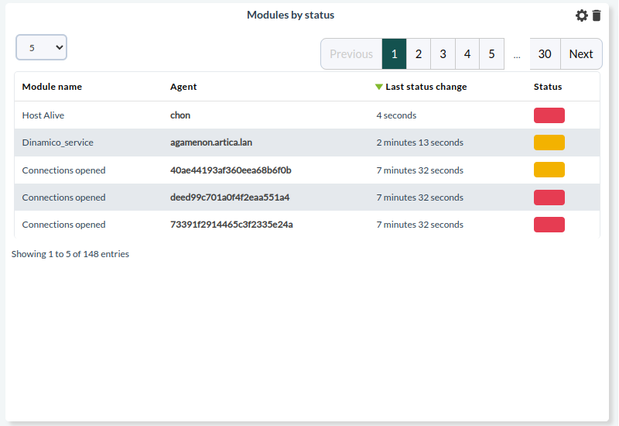Click the disabled Previous pagination button
The image size is (619, 426).
pos(351,53)
